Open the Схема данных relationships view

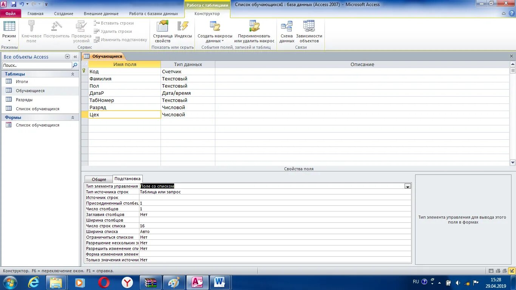(287, 31)
